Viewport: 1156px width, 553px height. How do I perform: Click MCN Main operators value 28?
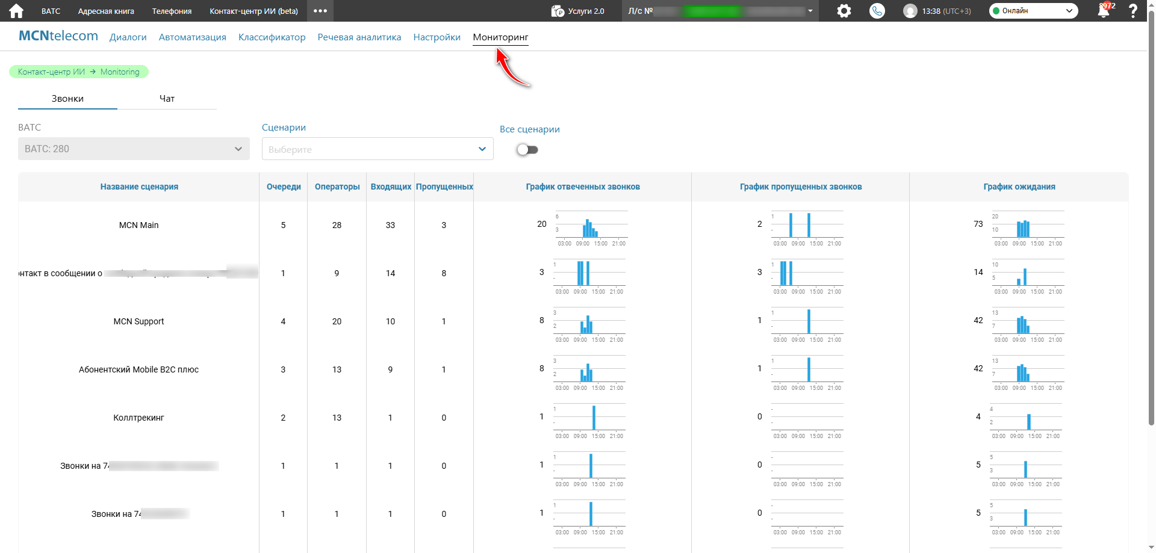337,225
